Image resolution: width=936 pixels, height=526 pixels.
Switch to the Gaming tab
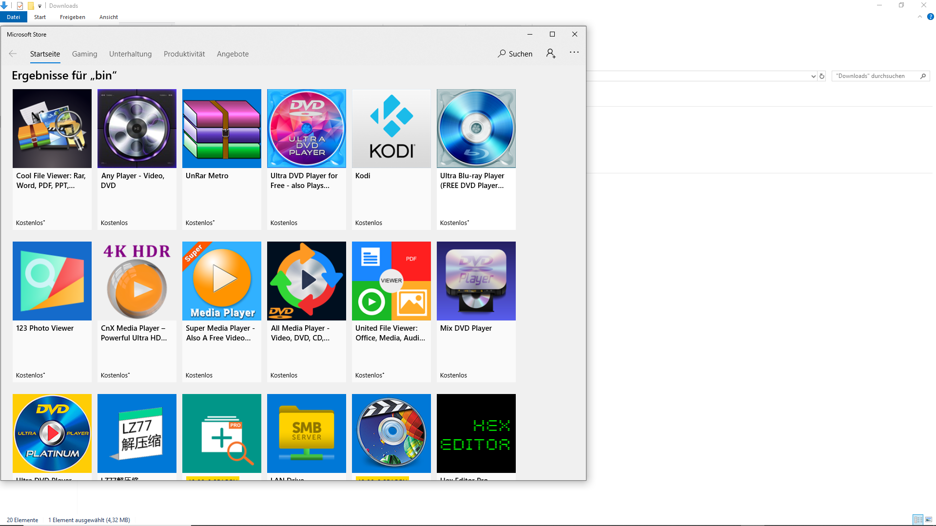pyautogui.click(x=84, y=54)
